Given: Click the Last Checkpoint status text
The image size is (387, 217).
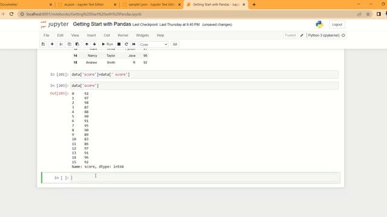Looking at the screenshot, I should point(166,25).
